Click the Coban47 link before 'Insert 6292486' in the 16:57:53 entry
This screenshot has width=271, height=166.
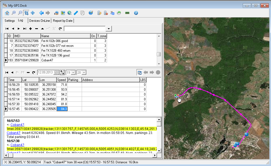[x=13, y=133]
